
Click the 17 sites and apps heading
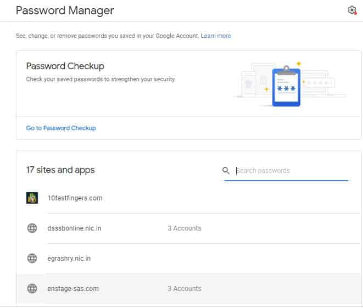pyautogui.click(x=60, y=170)
